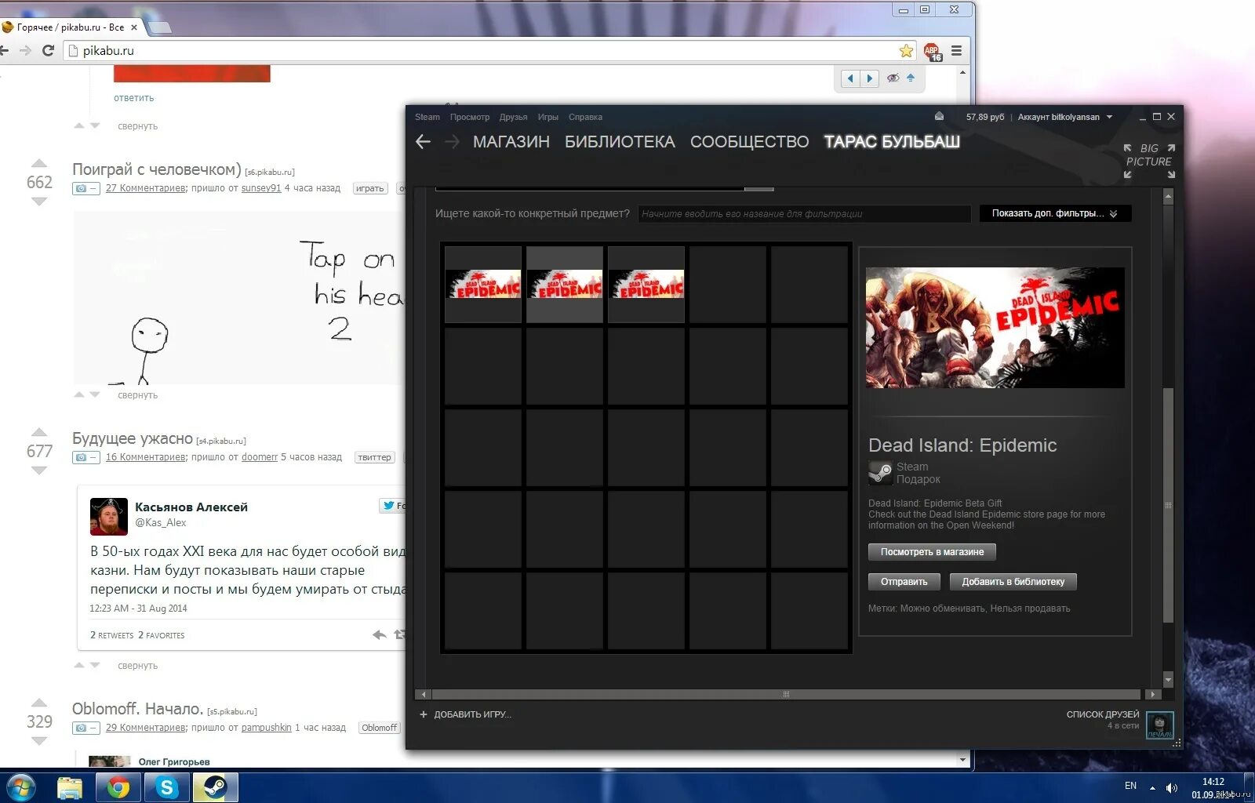Click pikabu next post arrow
The width and height of the screenshot is (1255, 803).
coord(869,78)
